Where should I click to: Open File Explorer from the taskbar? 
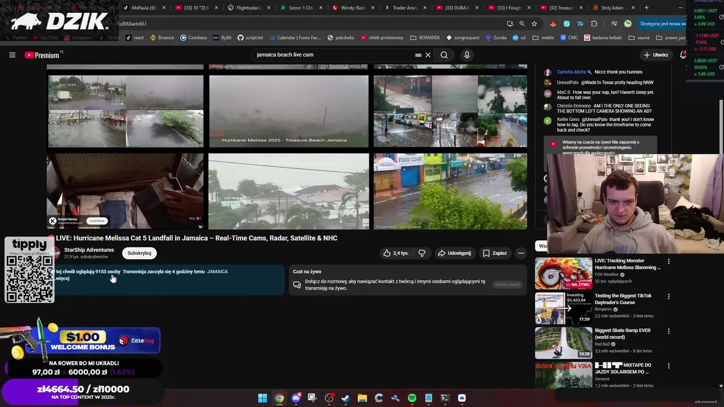point(362,398)
